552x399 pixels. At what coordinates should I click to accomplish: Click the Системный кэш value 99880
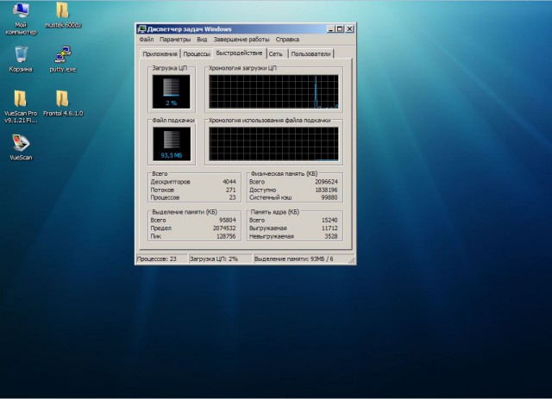pos(329,197)
